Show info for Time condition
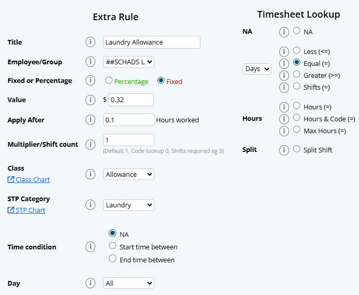The width and height of the screenshot is (359, 295). 90,247
